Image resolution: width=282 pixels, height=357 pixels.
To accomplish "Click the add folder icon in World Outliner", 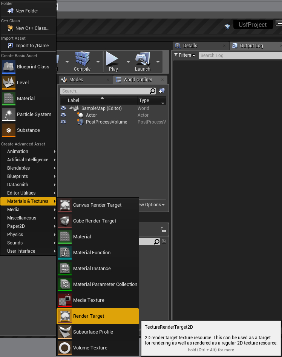I will tap(162, 91).
